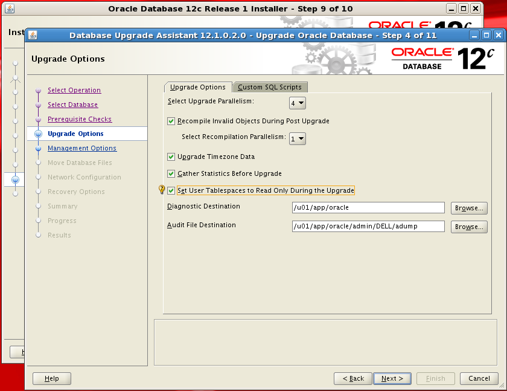This screenshot has width=507, height=391.
Task: Uncheck Upgrade Timezone Data
Action: (171, 157)
